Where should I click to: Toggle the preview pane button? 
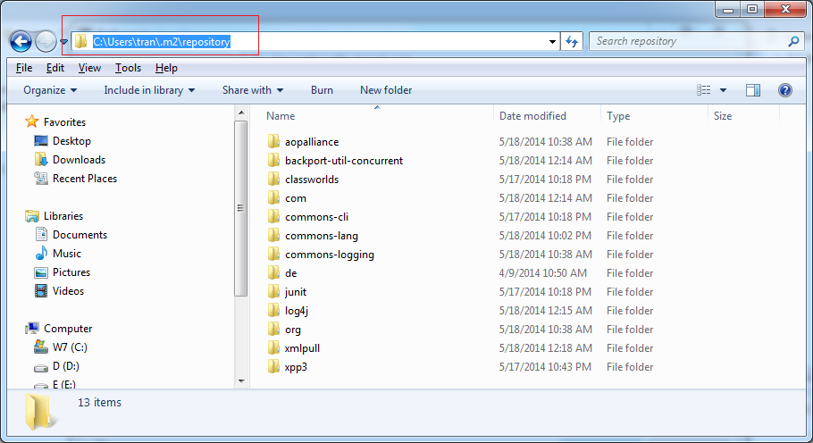(x=753, y=90)
